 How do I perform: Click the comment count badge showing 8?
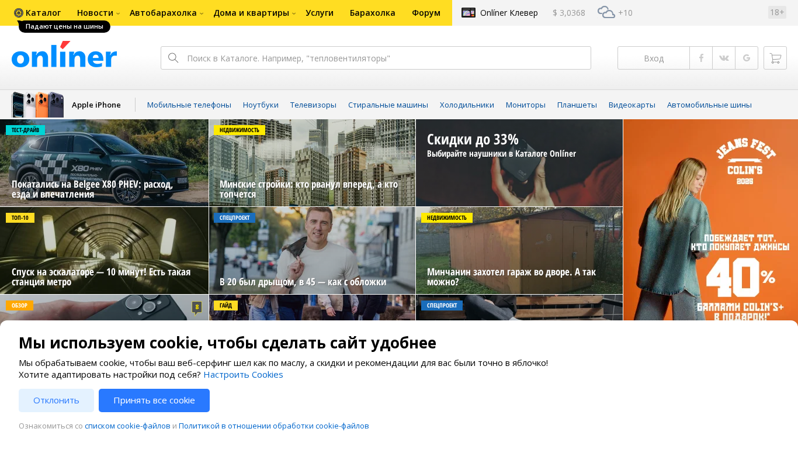(x=197, y=307)
